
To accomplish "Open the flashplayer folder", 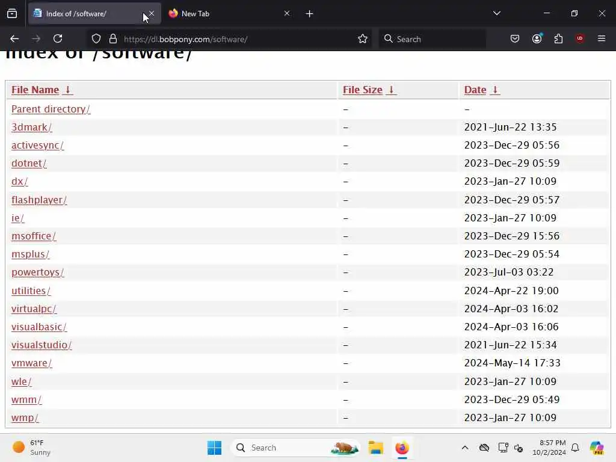I will point(39,200).
